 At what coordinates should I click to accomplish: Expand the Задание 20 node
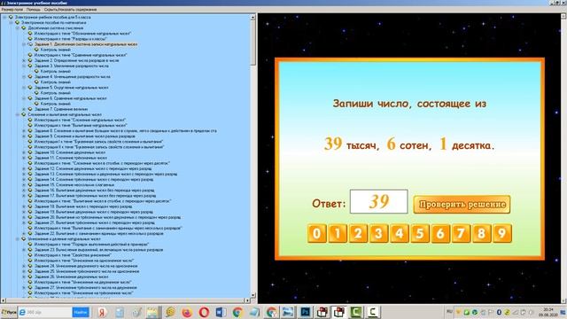24,217
